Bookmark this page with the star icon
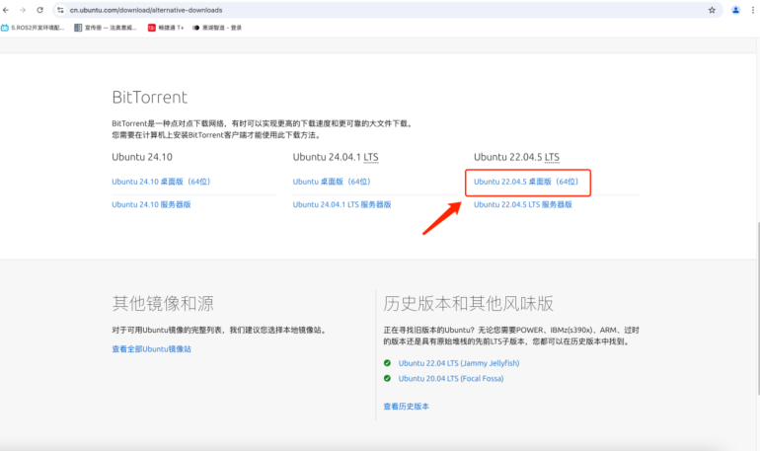Viewport: 760px width, 451px height. 712,10
